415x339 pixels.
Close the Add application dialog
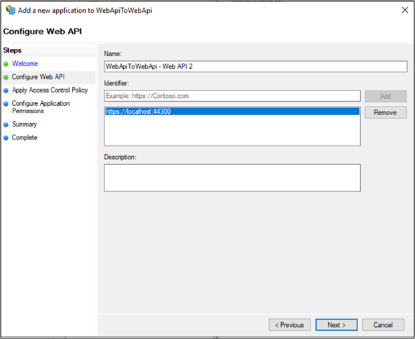[x=405, y=10]
